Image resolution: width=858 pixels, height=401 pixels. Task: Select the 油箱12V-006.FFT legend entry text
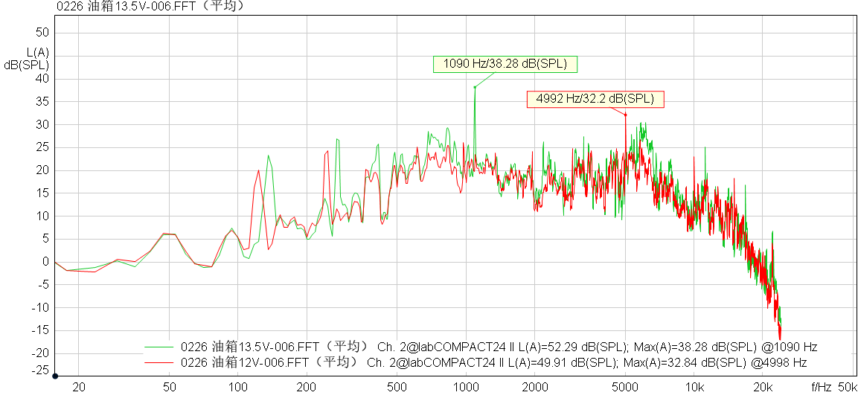coord(270,362)
